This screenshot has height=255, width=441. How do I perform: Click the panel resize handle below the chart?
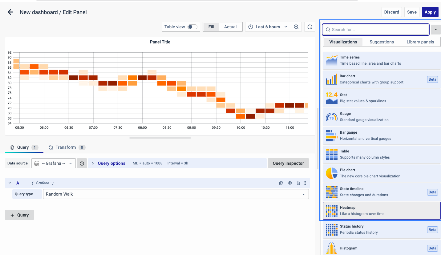pos(160,138)
